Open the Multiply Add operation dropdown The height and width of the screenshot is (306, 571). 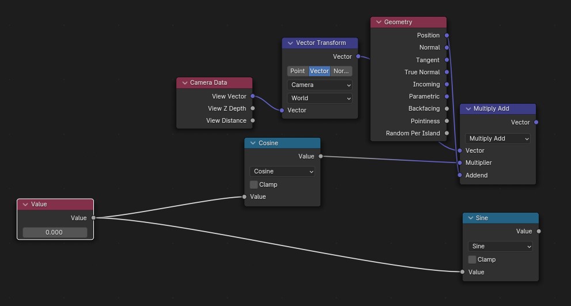pyautogui.click(x=498, y=138)
